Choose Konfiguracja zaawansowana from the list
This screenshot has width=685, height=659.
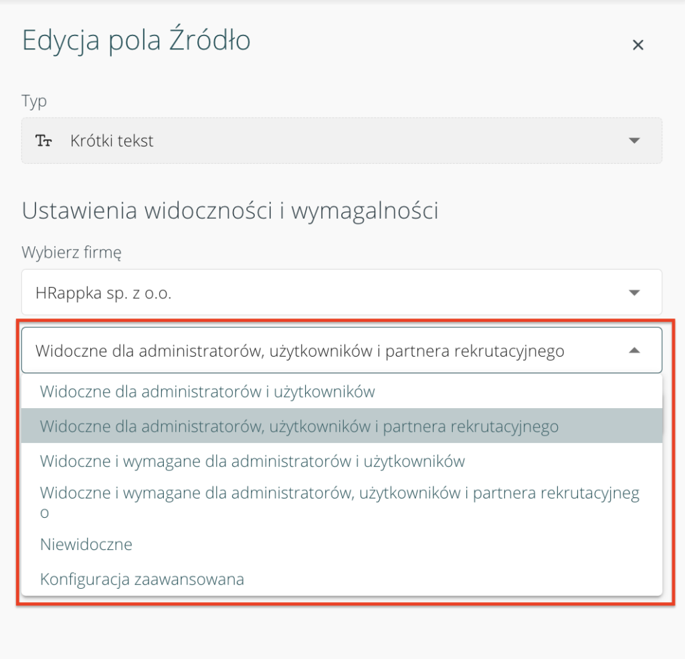pyautogui.click(x=142, y=579)
